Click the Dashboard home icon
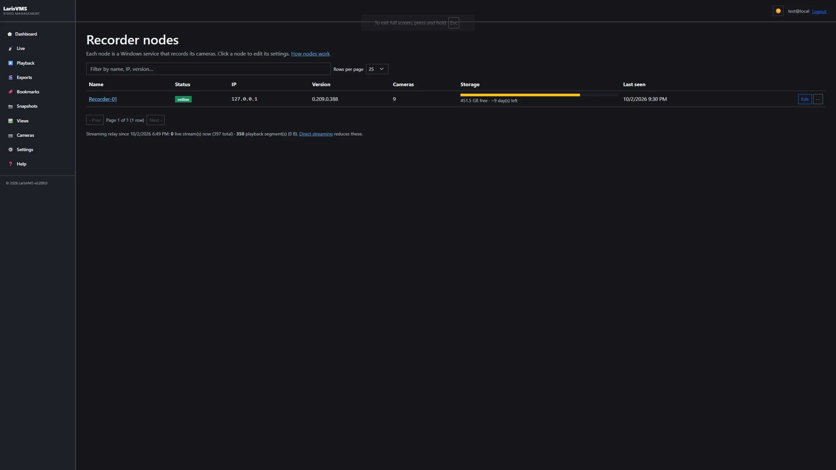836x470 pixels. pyautogui.click(x=10, y=34)
